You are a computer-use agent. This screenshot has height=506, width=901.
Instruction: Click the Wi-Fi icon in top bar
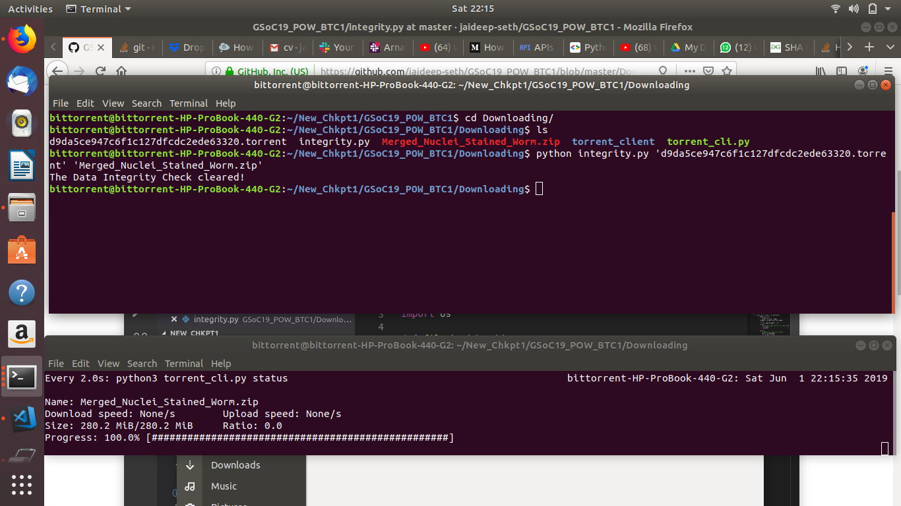pyautogui.click(x=836, y=9)
